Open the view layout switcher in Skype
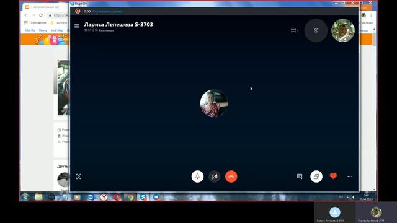Image resolution: width=397 pixels, height=223 pixels. pyautogui.click(x=294, y=30)
